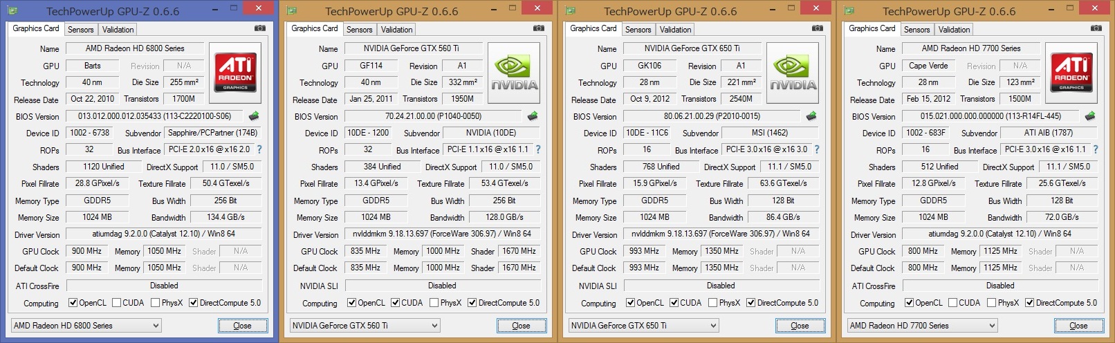Switch to Sensors tab in HD 6800 window
Image resolution: width=1115 pixels, height=343 pixels.
(x=80, y=30)
